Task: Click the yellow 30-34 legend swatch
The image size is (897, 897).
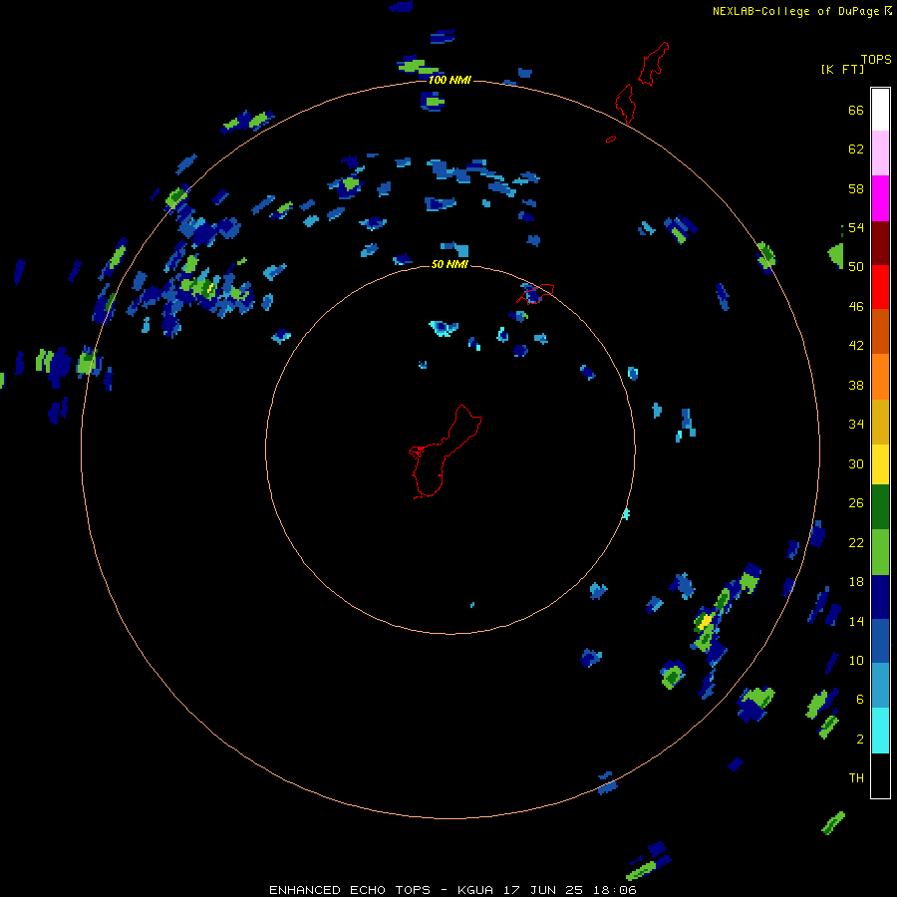Action: pyautogui.click(x=880, y=464)
